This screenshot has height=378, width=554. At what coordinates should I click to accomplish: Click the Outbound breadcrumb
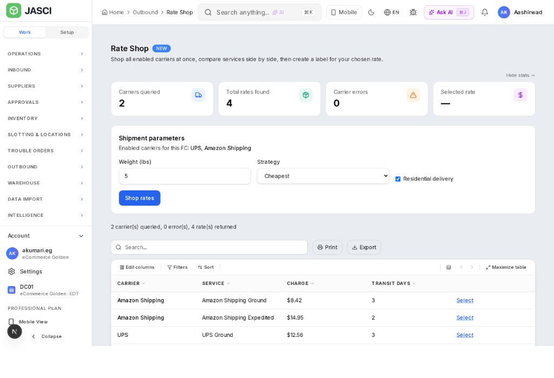coord(145,12)
